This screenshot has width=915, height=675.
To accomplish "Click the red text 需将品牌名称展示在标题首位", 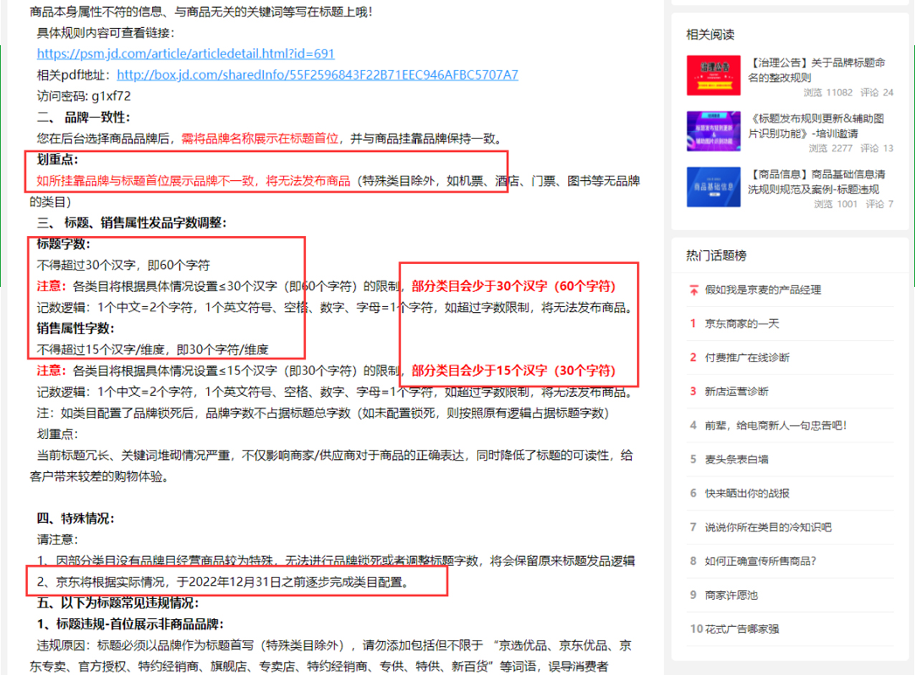I will 259,138.
